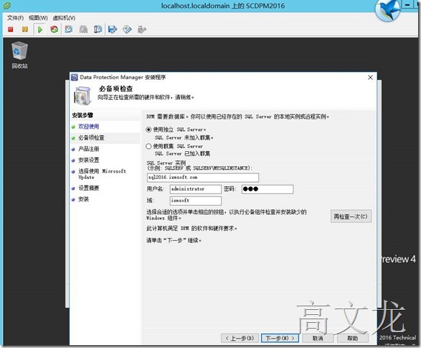Click the Recycle Bin desktop icon
The width and height of the screenshot is (421, 348).
[x=19, y=55]
